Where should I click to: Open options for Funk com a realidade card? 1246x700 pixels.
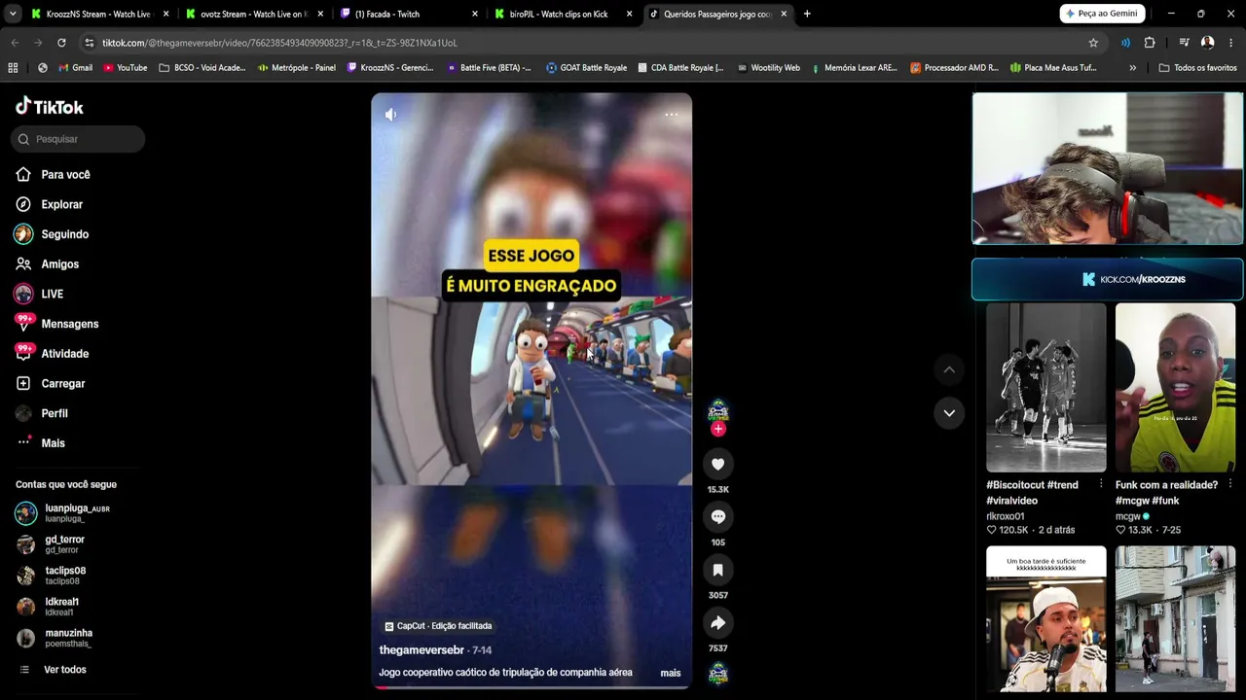pos(1230,484)
